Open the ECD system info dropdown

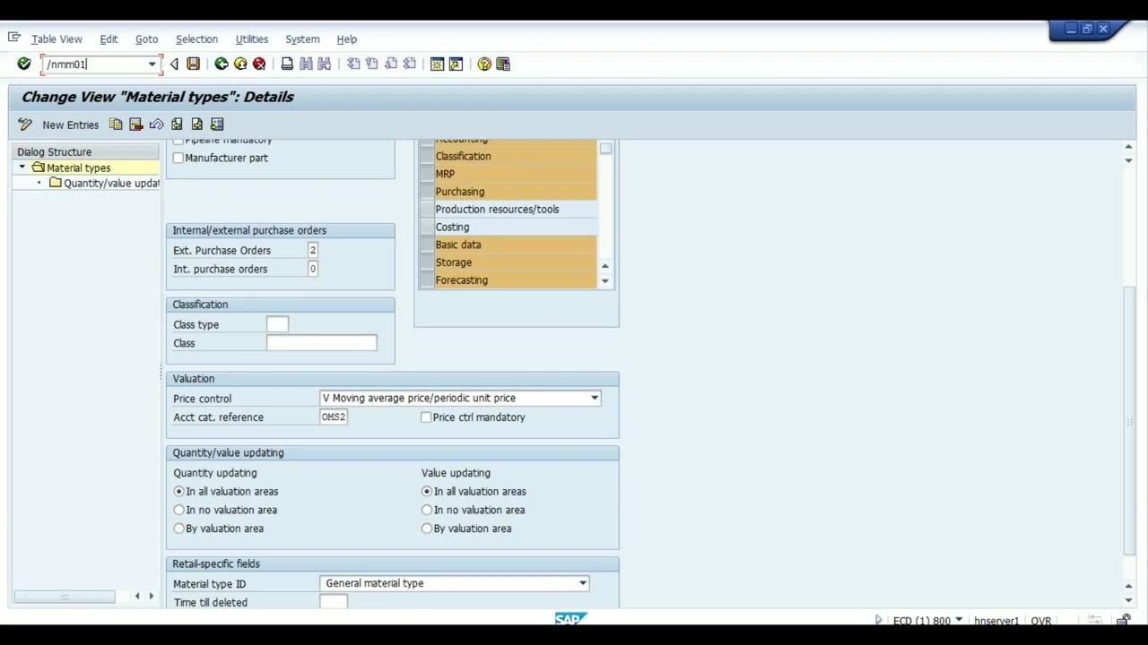tap(959, 620)
